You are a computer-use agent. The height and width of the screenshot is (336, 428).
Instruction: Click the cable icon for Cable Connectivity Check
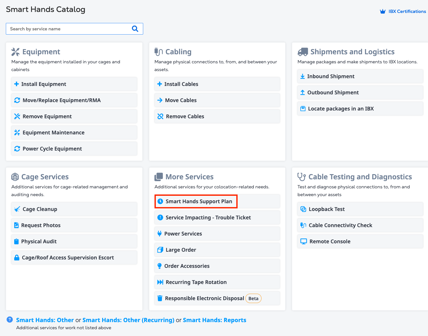pyautogui.click(x=303, y=225)
